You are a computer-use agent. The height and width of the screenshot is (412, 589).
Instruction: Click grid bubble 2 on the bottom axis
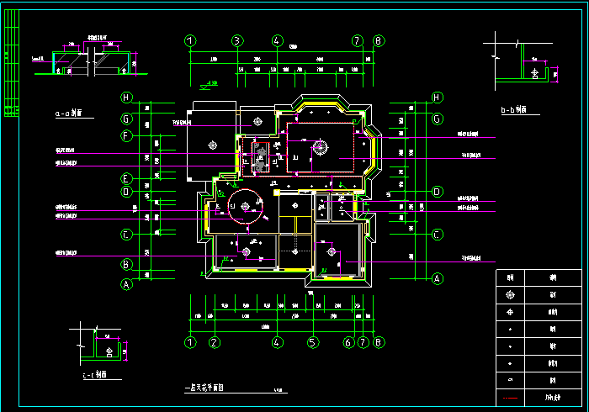[x=215, y=342]
